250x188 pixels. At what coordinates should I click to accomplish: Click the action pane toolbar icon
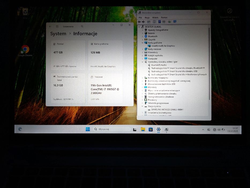click(164, 22)
